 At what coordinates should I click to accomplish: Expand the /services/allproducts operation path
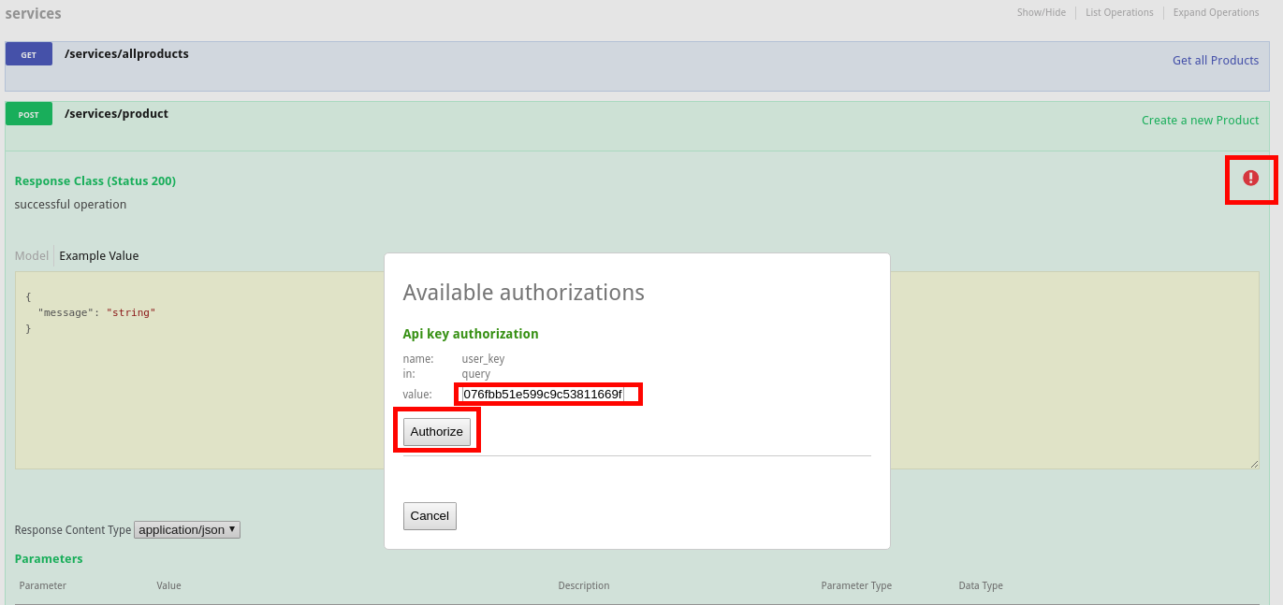[126, 54]
